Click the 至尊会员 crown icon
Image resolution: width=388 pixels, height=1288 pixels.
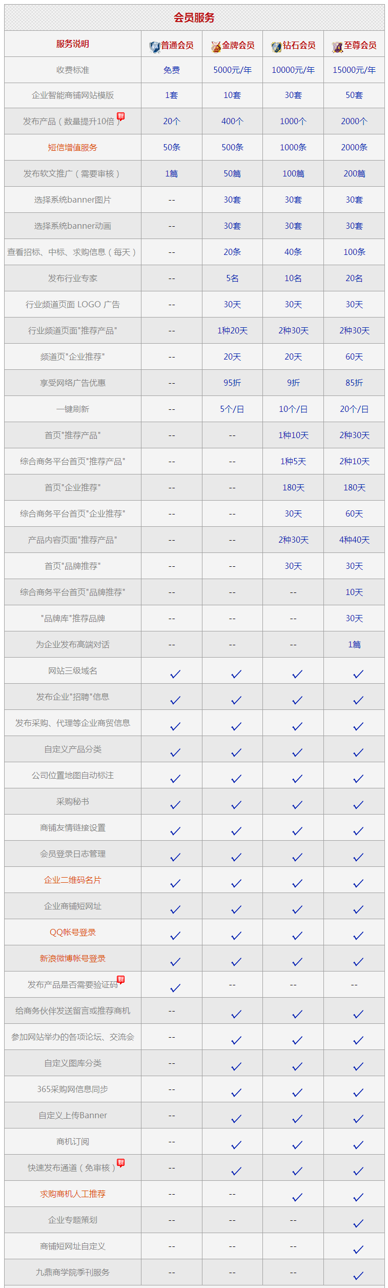click(338, 47)
